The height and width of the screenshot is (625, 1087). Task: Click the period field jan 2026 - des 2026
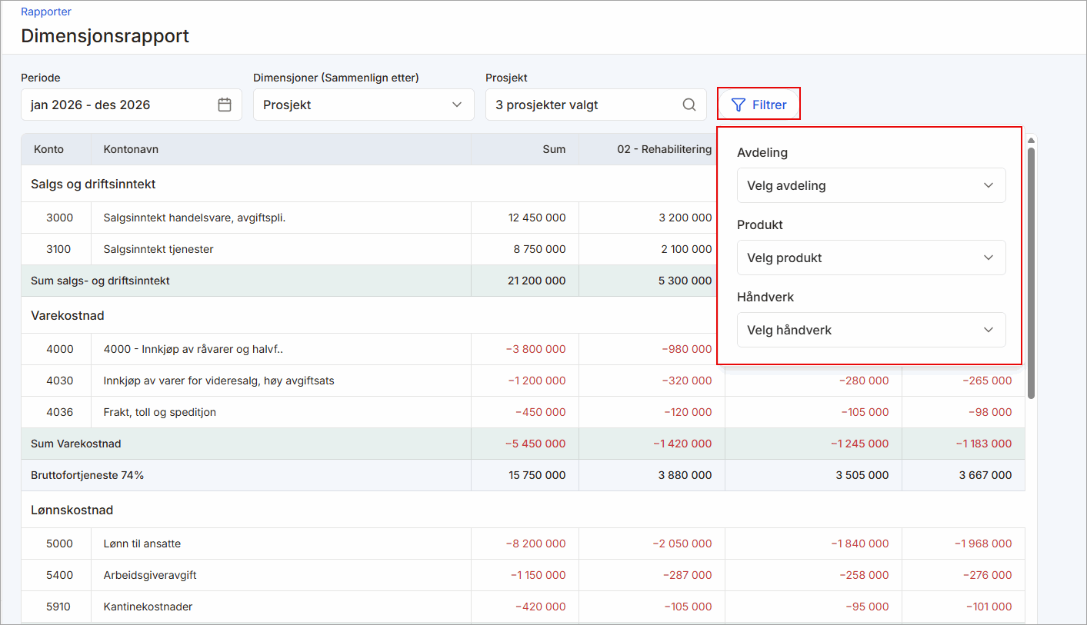pos(132,105)
